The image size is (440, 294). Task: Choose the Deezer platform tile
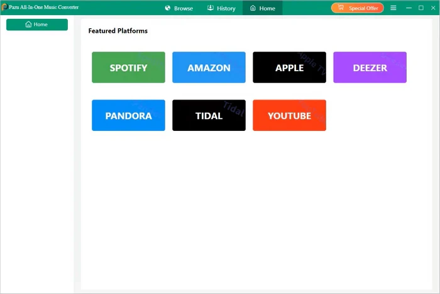coord(370,67)
